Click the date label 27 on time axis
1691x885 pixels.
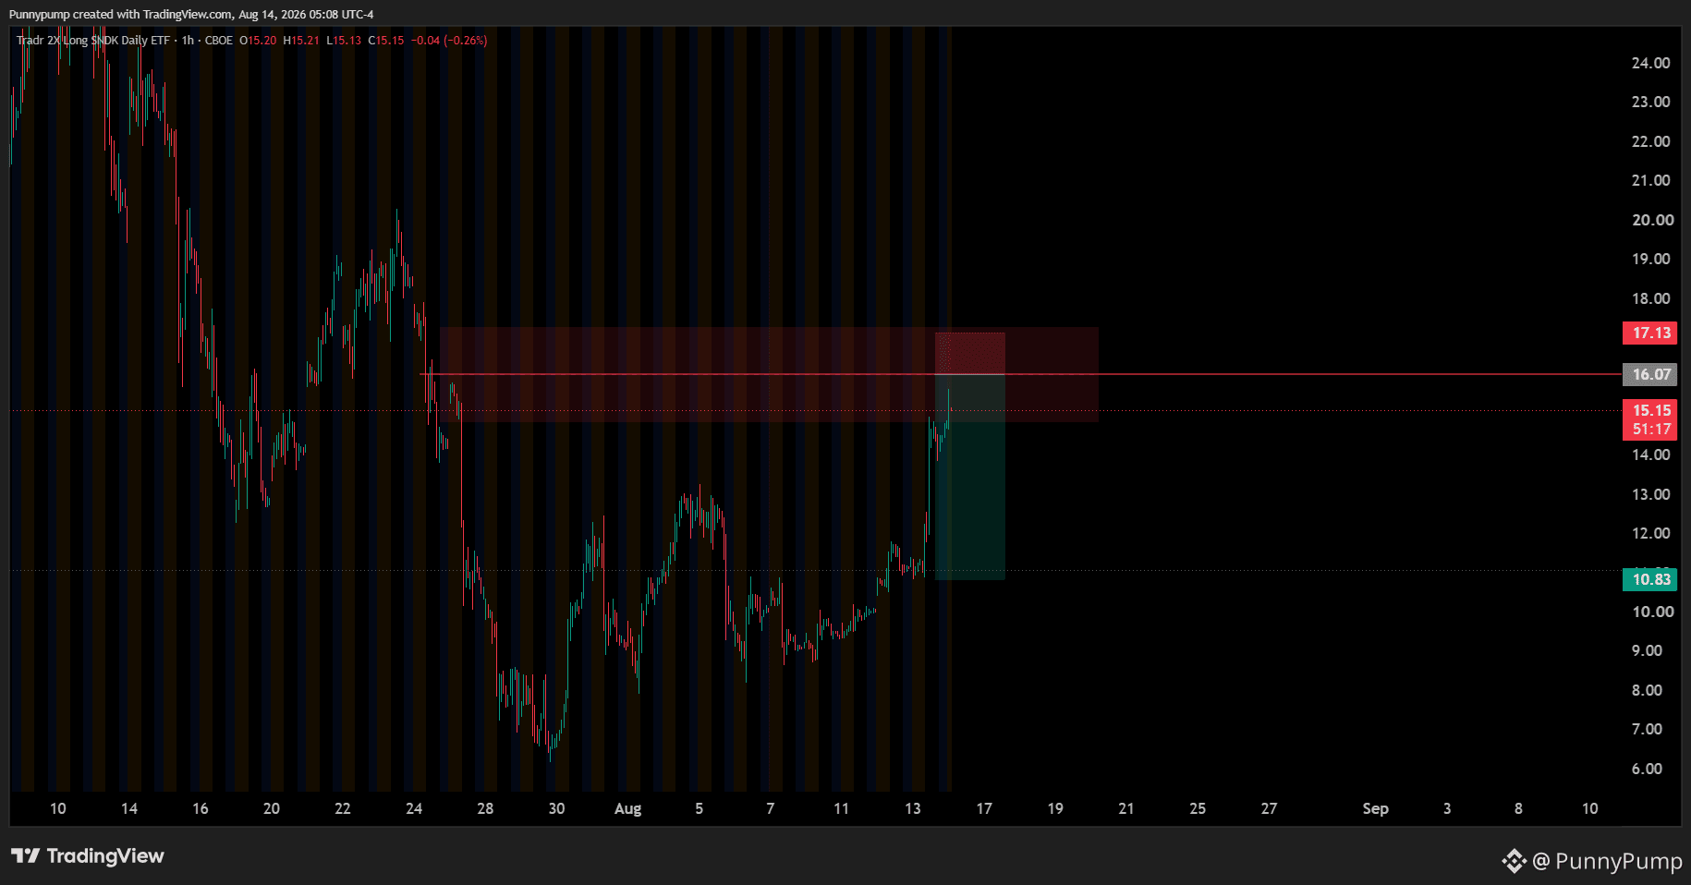[x=1270, y=808]
